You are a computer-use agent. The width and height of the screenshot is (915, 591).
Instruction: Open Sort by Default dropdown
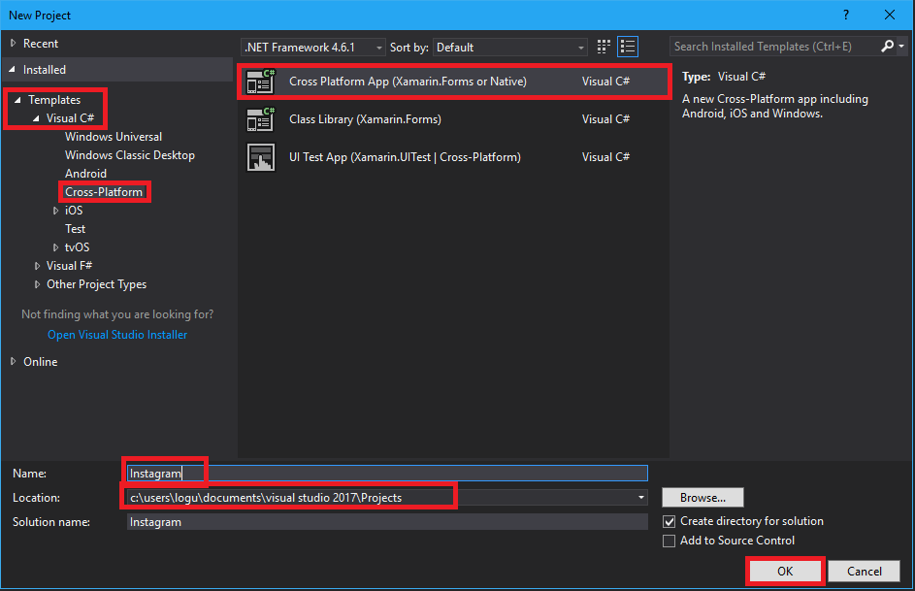(x=510, y=48)
